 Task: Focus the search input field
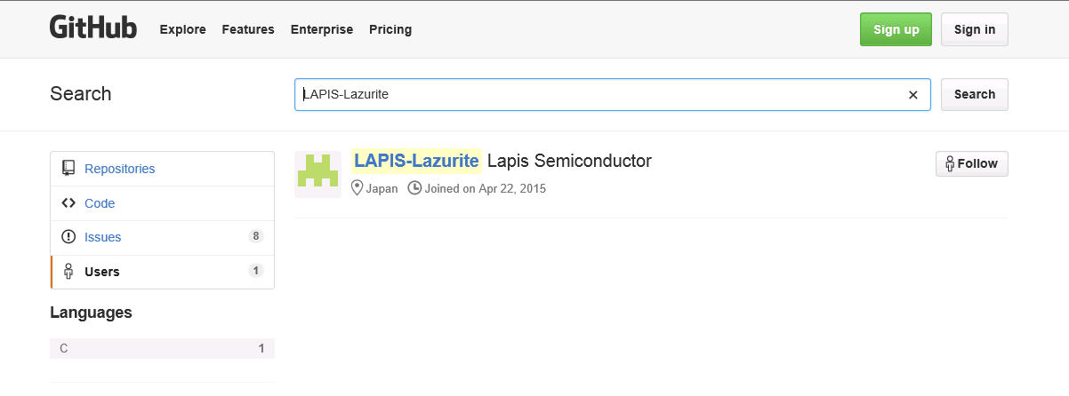click(600, 94)
